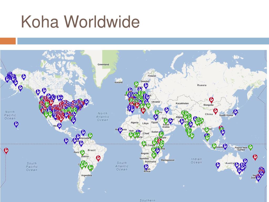Click the red marker northeast of Australia

[x=255, y=157]
